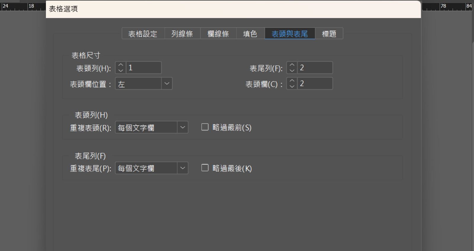Open the 欄線條 tab
Screen dimensions: 474x251
tap(218, 34)
